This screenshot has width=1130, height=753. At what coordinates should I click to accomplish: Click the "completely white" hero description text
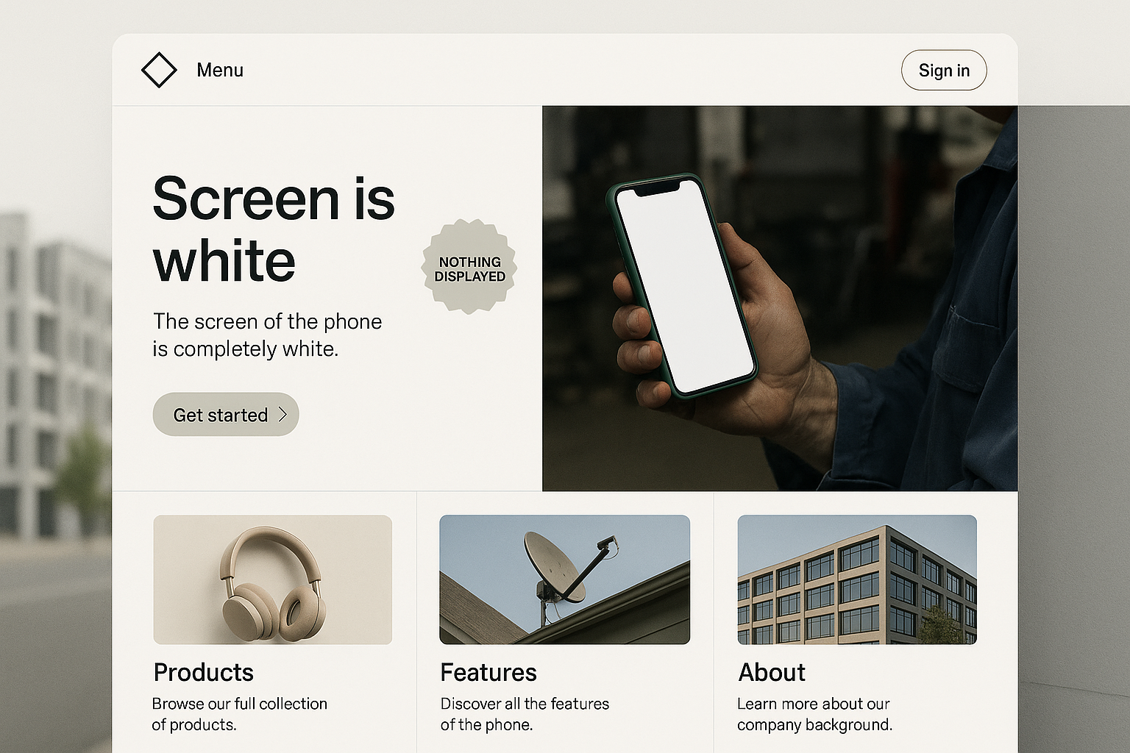[267, 335]
